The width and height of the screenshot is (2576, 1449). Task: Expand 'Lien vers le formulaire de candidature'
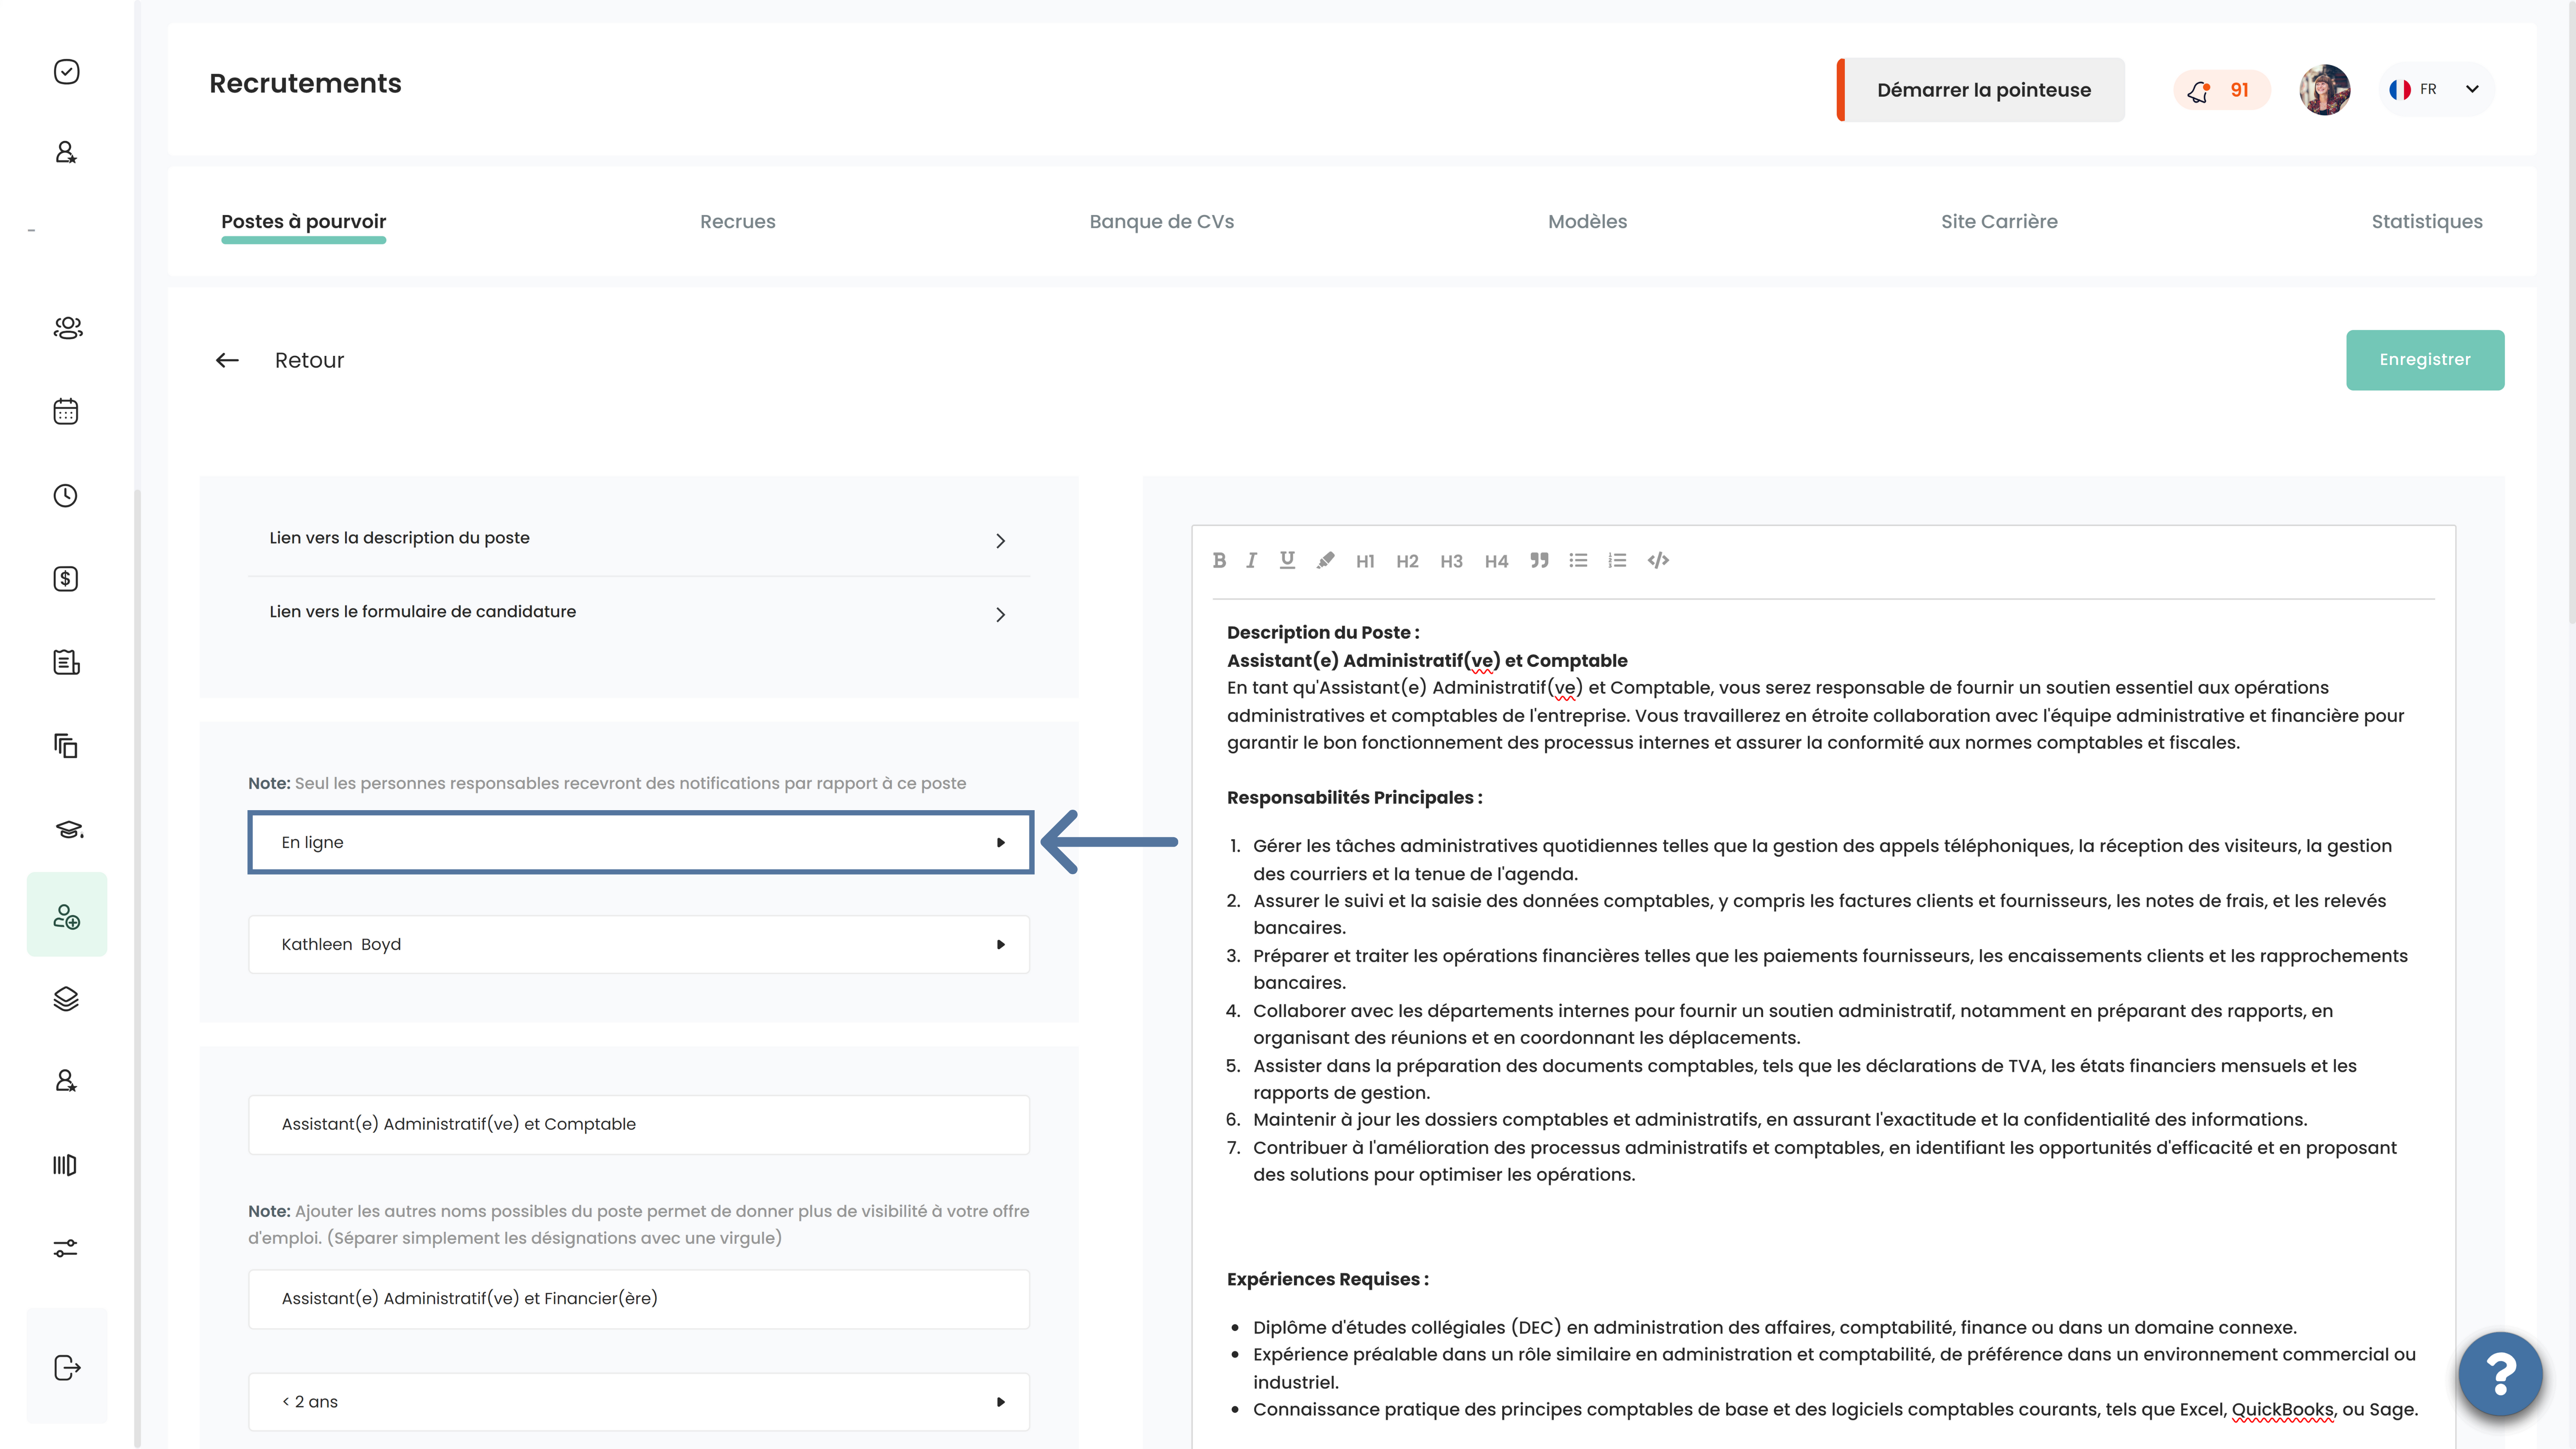[x=639, y=613]
